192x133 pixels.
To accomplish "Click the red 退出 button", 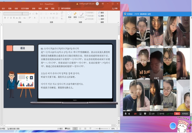I will pyautogui.click(x=177, y=114).
